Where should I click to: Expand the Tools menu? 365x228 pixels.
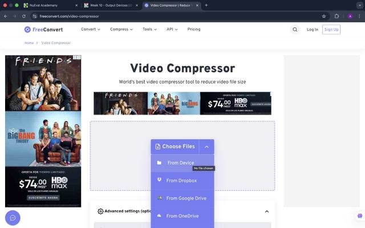tap(149, 29)
